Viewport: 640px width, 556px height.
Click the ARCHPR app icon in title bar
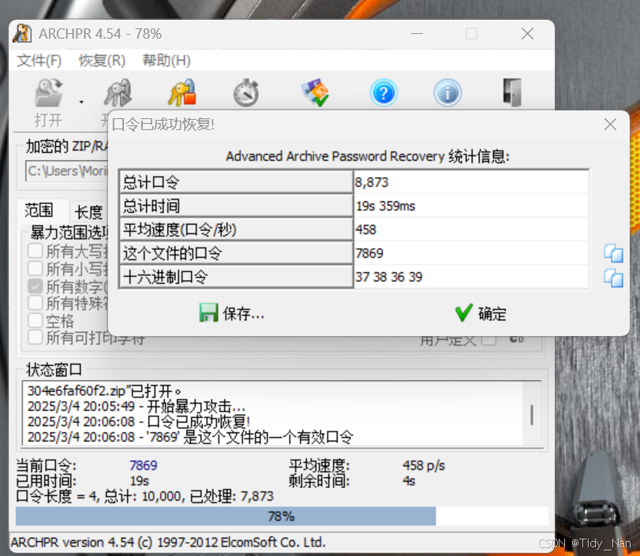point(22,33)
